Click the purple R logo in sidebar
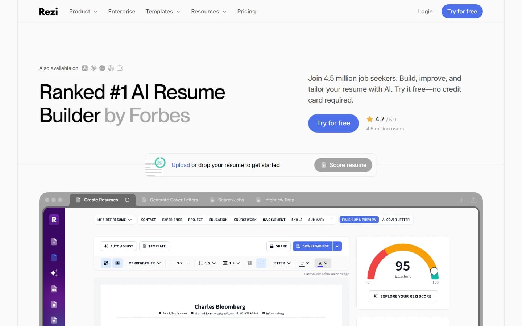 [54, 220]
